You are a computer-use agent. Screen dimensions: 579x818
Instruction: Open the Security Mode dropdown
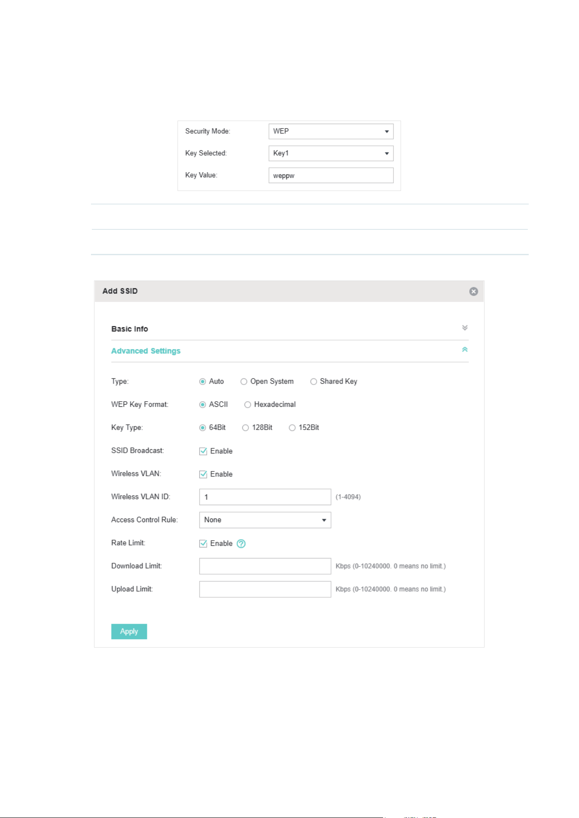[331, 132]
